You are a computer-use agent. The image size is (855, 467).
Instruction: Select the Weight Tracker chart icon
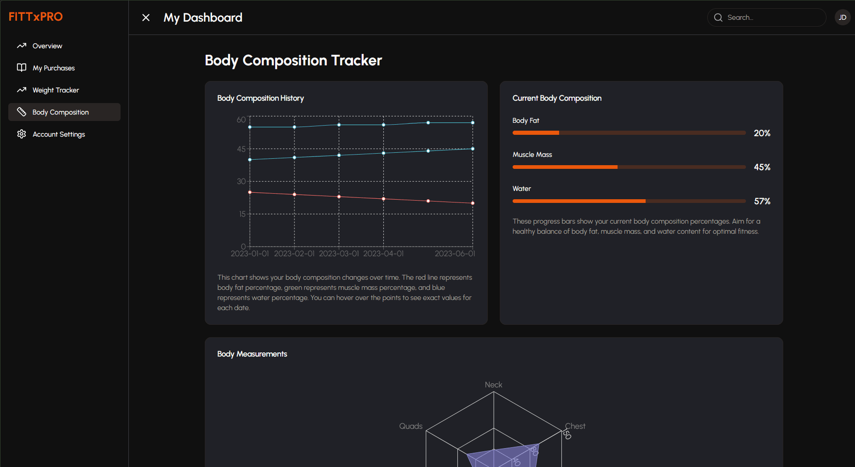(x=21, y=90)
